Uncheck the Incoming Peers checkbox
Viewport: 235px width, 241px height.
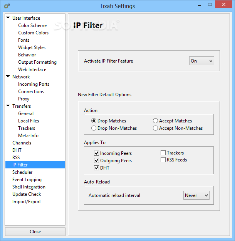tap(96, 153)
